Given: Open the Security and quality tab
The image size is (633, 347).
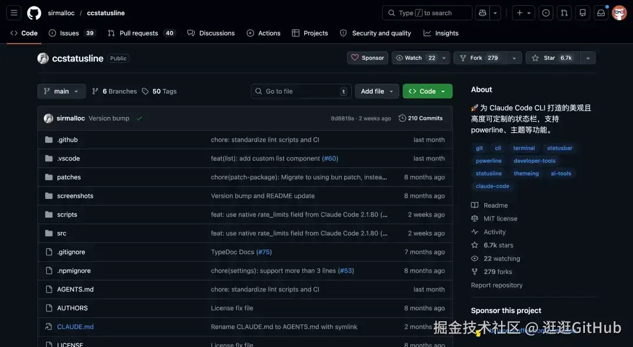Looking at the screenshot, I should [x=376, y=33].
